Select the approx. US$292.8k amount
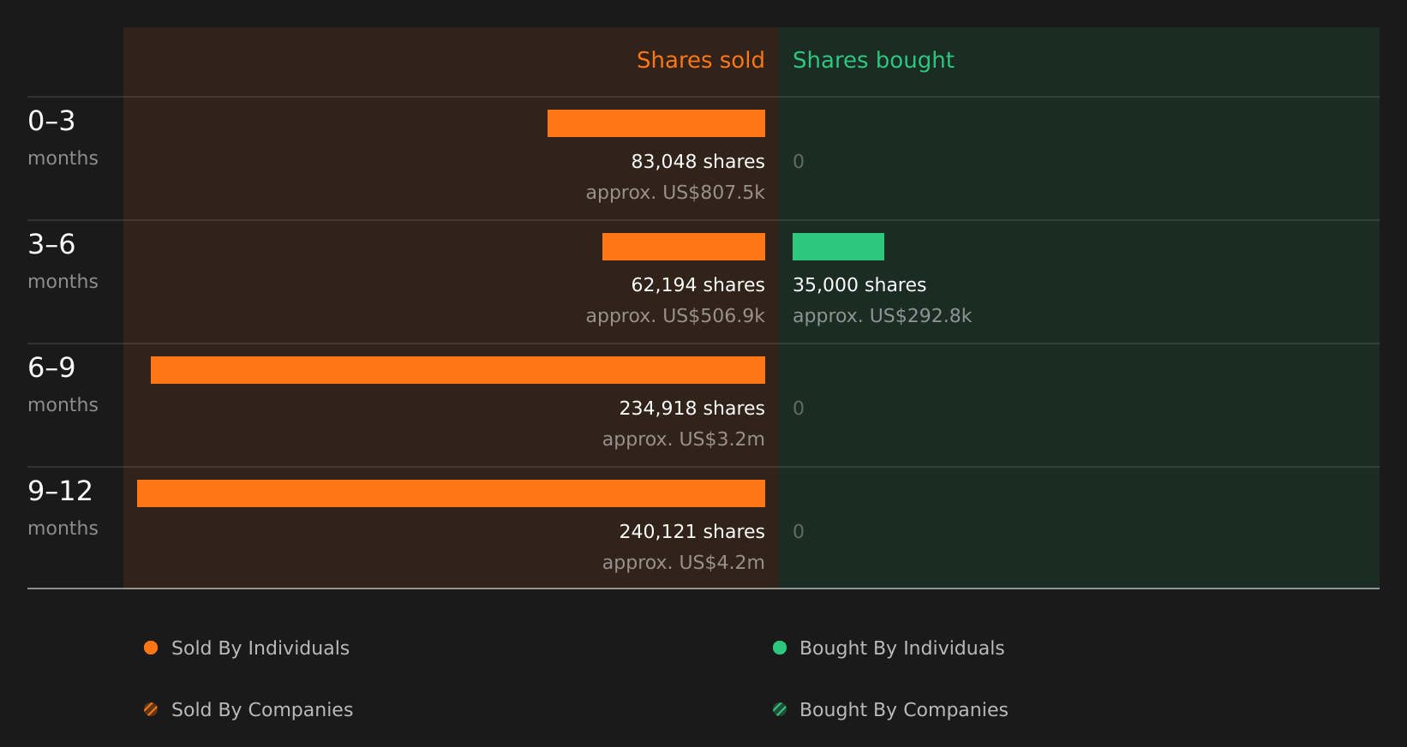This screenshot has width=1407, height=747. (x=882, y=316)
